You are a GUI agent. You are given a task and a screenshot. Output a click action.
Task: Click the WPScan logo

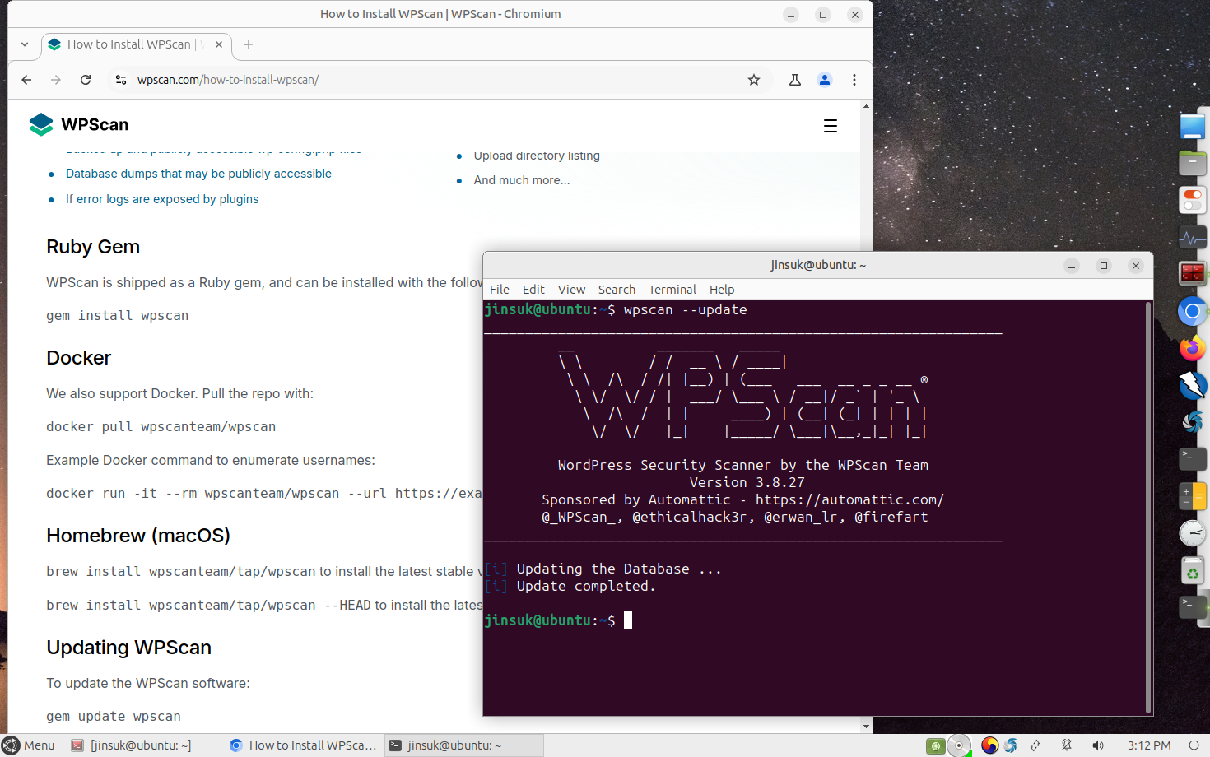tap(79, 124)
